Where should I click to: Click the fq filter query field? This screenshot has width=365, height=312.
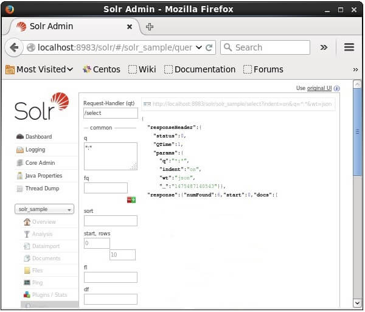tap(106, 188)
